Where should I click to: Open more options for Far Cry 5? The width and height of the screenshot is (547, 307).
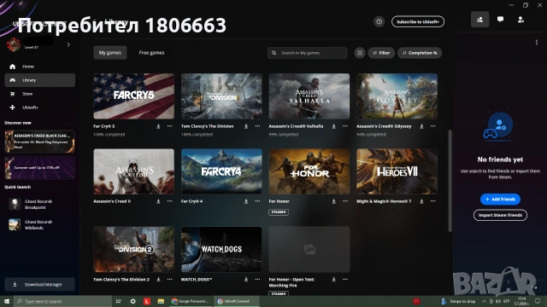click(169, 126)
